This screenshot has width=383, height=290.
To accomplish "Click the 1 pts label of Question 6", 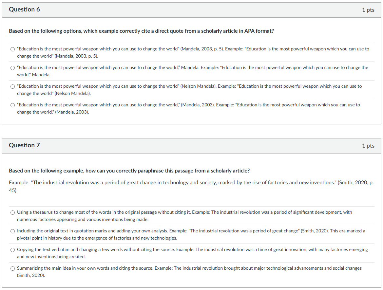I will (x=368, y=10).
